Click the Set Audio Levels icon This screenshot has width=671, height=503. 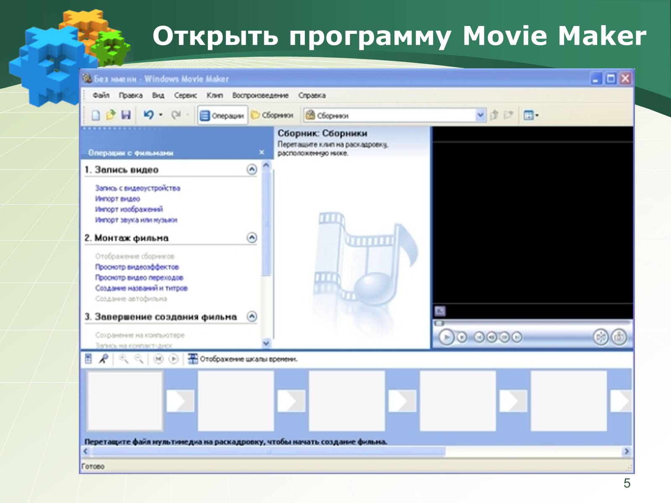(x=88, y=359)
